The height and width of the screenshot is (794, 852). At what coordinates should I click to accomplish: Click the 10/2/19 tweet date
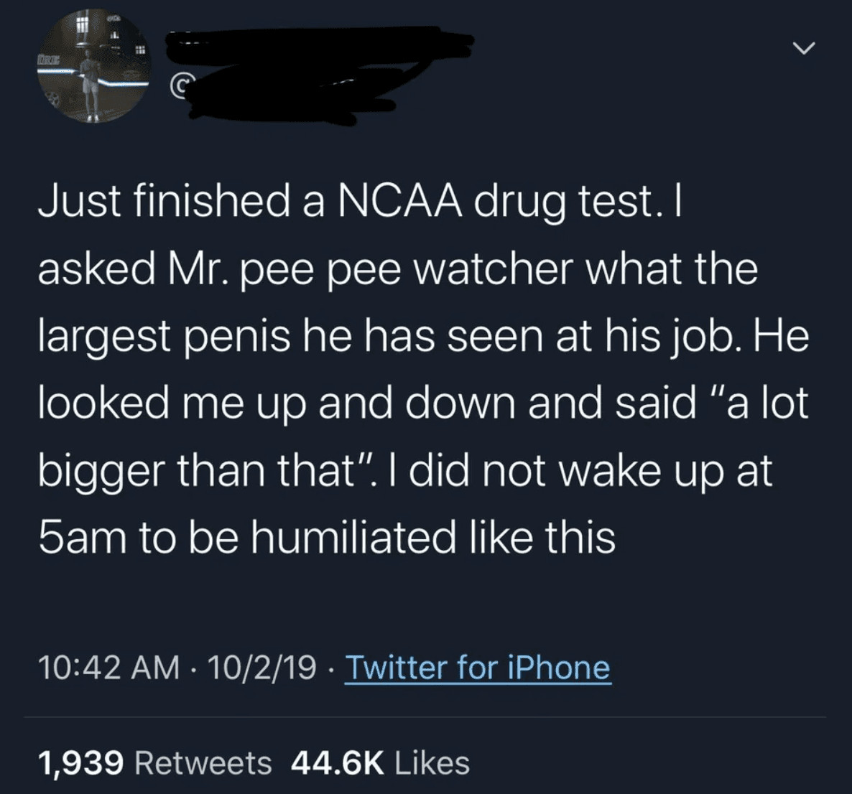click(x=261, y=668)
